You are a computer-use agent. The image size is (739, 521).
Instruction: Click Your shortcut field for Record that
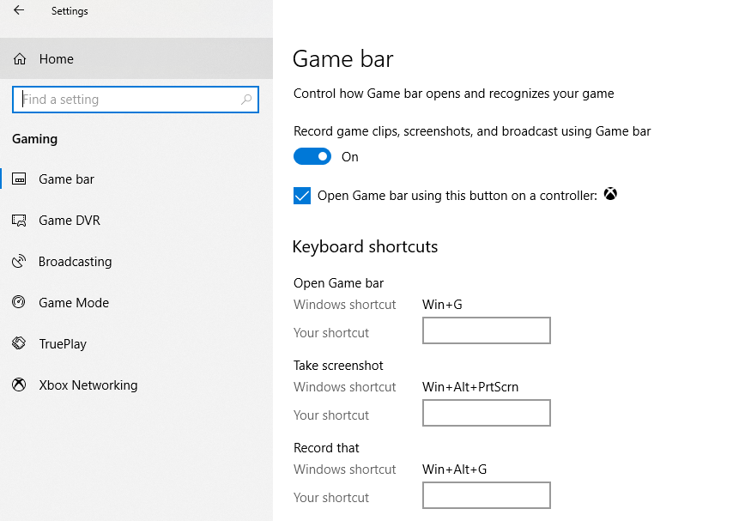click(x=487, y=495)
